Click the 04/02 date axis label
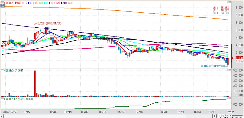244x118 pixels. click(x=121, y=112)
